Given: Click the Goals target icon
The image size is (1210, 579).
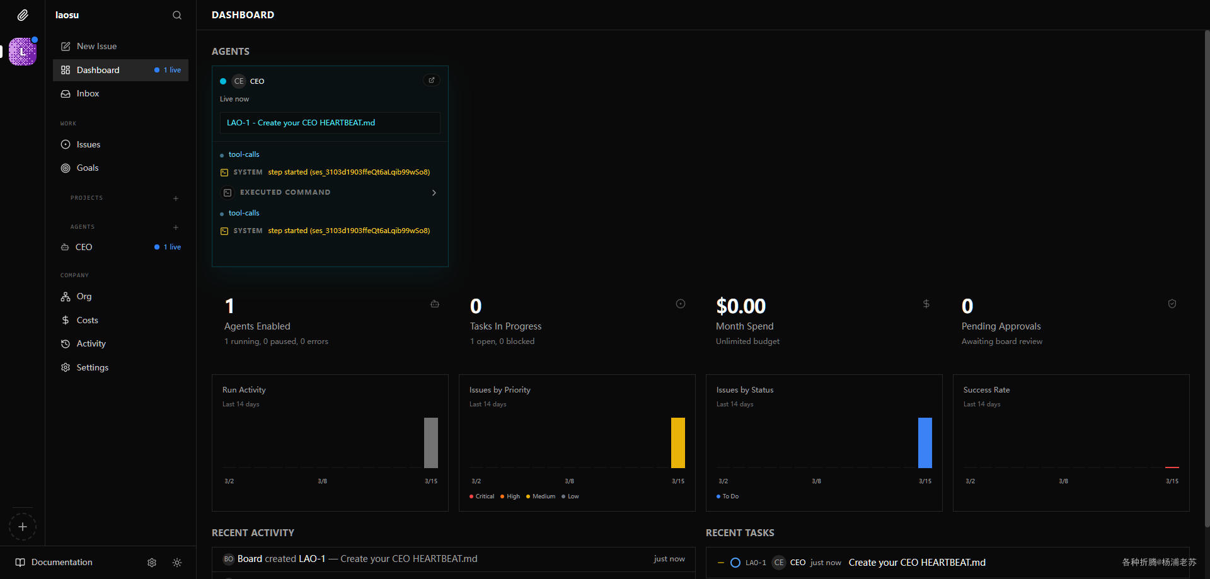Looking at the screenshot, I should point(66,168).
